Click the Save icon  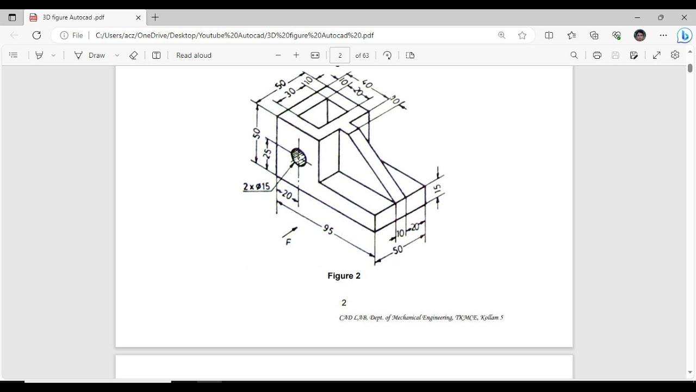[x=616, y=55]
